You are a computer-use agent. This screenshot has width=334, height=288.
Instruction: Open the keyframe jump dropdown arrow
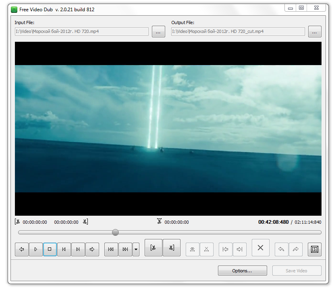136,249
